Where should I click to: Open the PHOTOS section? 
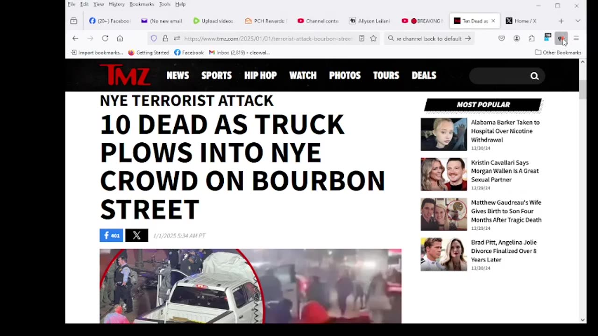click(345, 75)
